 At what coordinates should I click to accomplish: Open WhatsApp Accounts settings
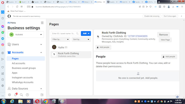23,82
